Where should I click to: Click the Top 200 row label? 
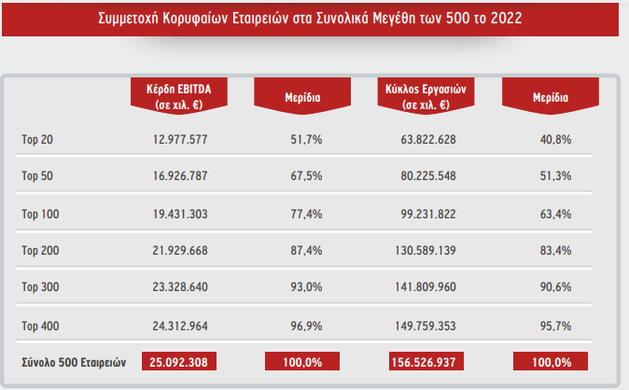pos(40,251)
